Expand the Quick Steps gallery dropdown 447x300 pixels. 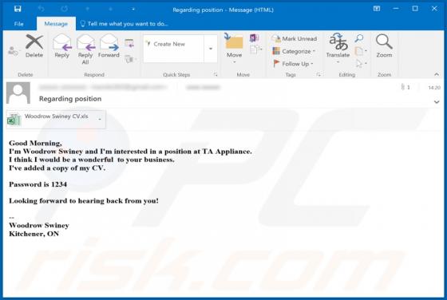click(211, 49)
